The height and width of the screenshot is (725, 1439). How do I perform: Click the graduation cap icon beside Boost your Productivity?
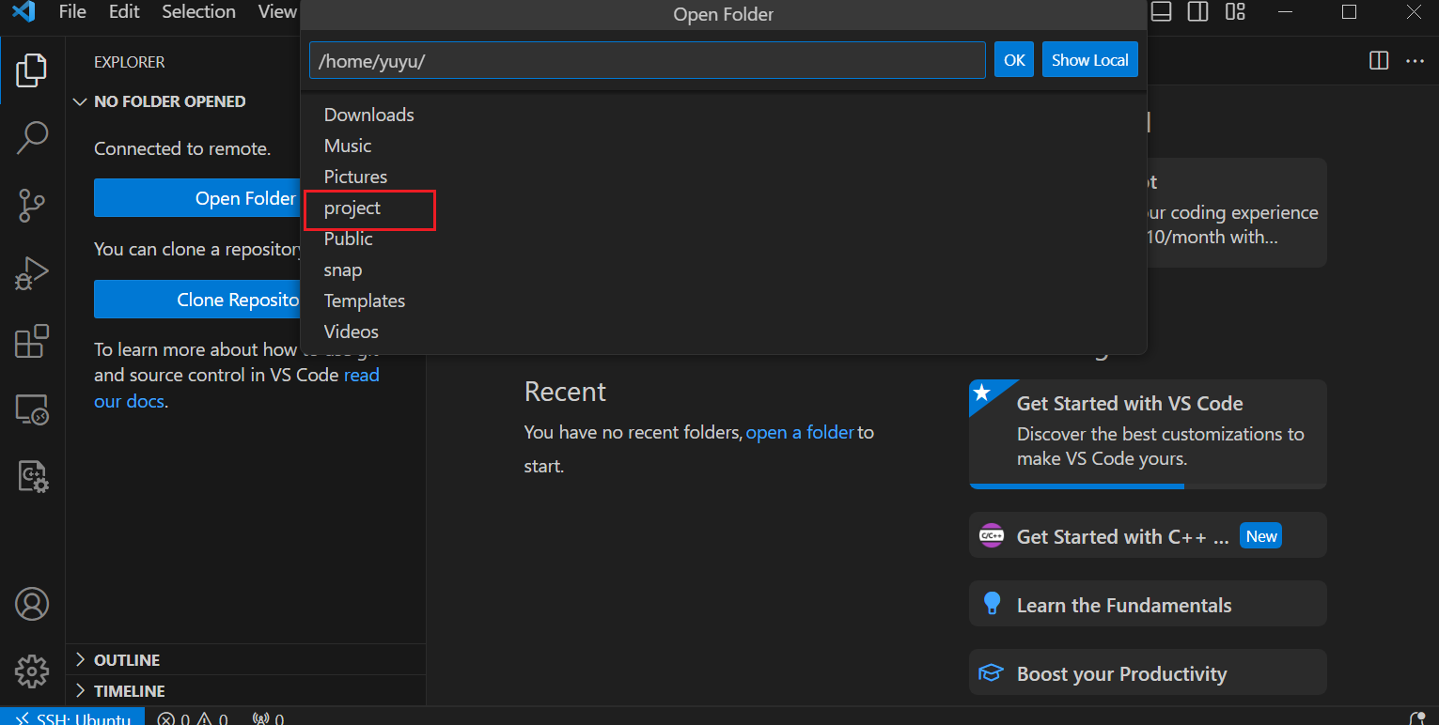pyautogui.click(x=991, y=673)
